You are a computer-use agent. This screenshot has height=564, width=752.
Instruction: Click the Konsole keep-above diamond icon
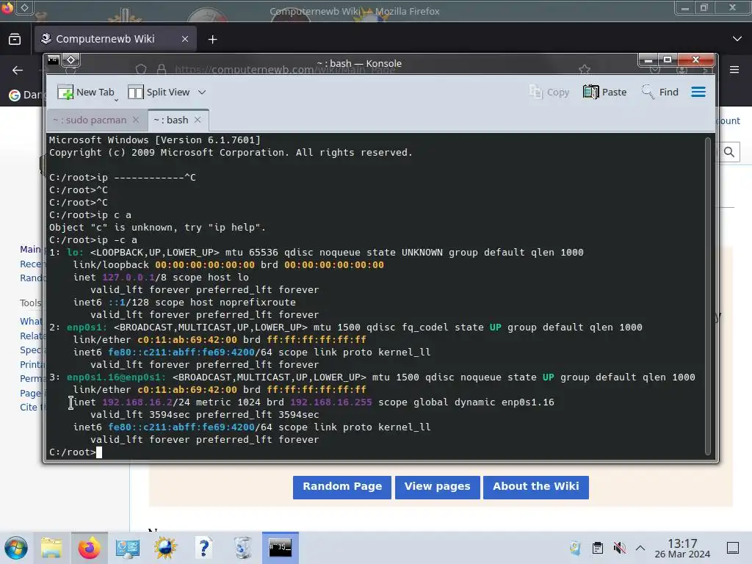tap(71, 60)
